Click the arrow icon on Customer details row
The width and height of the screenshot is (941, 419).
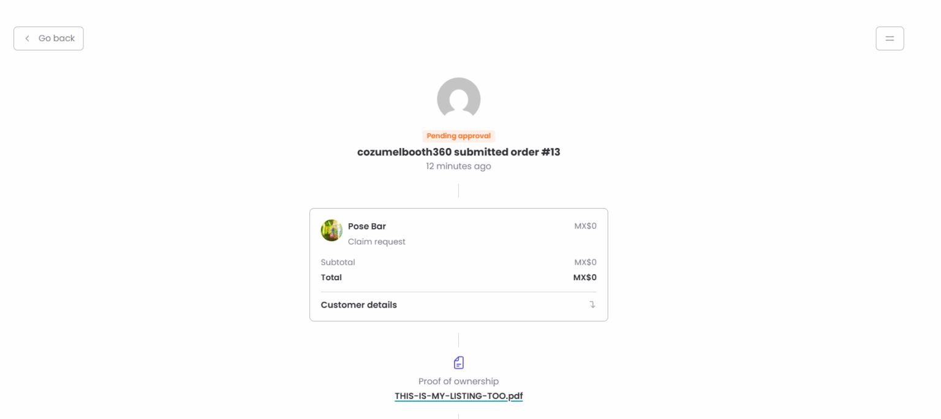click(x=592, y=305)
